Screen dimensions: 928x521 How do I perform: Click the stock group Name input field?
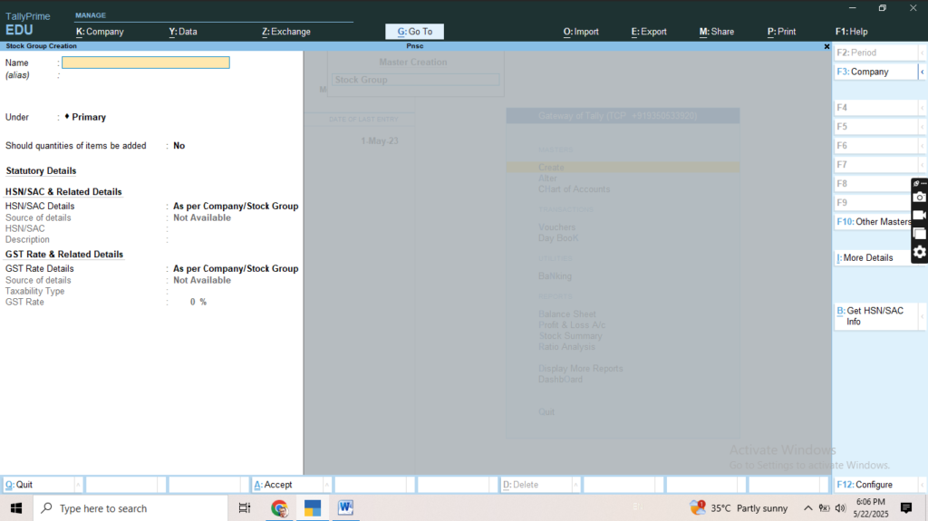146,63
